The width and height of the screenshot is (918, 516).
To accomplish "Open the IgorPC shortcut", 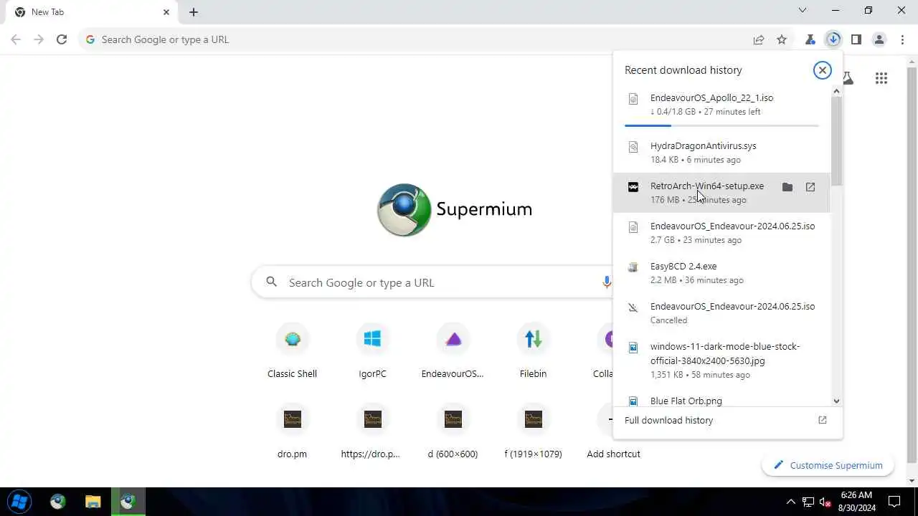I will [372, 350].
